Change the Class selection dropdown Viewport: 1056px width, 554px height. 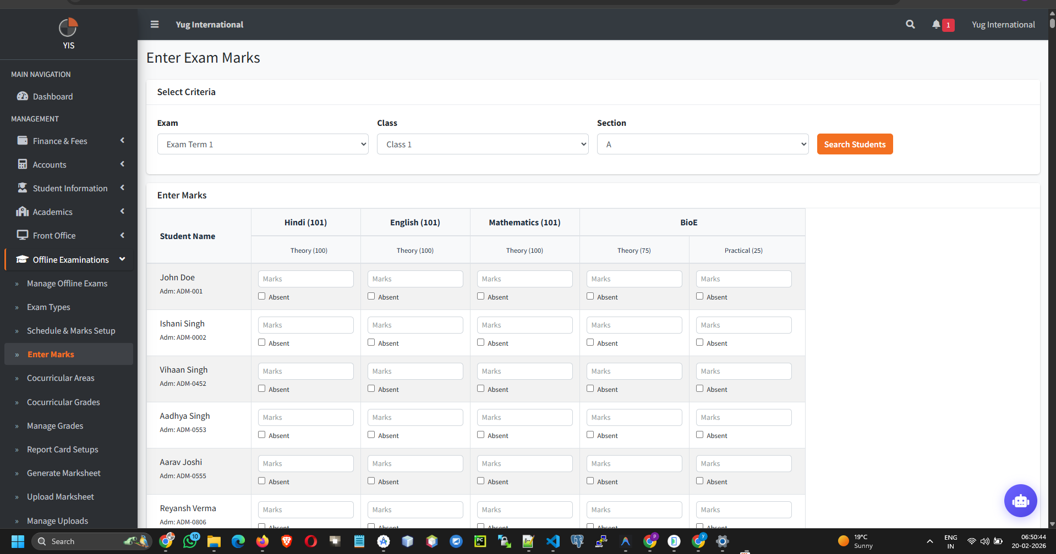(482, 144)
